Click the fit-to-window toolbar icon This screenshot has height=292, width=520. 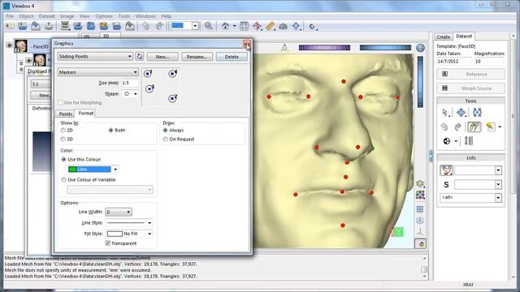pos(244,26)
